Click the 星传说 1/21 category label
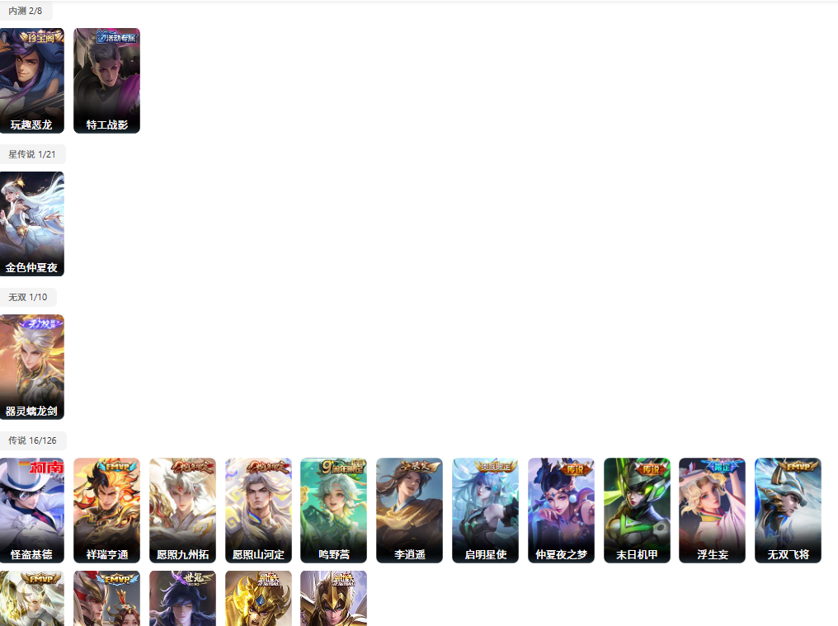Screen dimensions: 838x626 click(x=32, y=154)
